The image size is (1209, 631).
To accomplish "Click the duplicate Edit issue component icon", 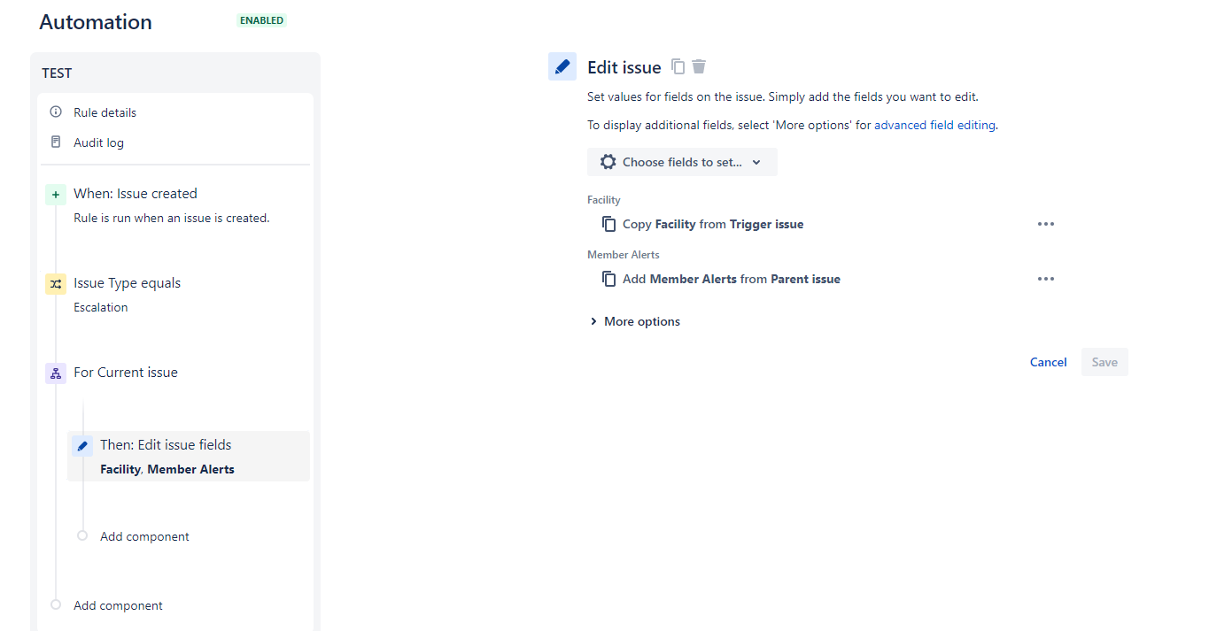I will coord(678,66).
